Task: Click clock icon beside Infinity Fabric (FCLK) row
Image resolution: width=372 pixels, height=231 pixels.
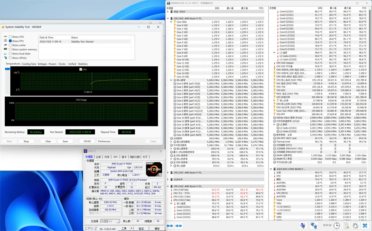Action: [x=274, y=118]
